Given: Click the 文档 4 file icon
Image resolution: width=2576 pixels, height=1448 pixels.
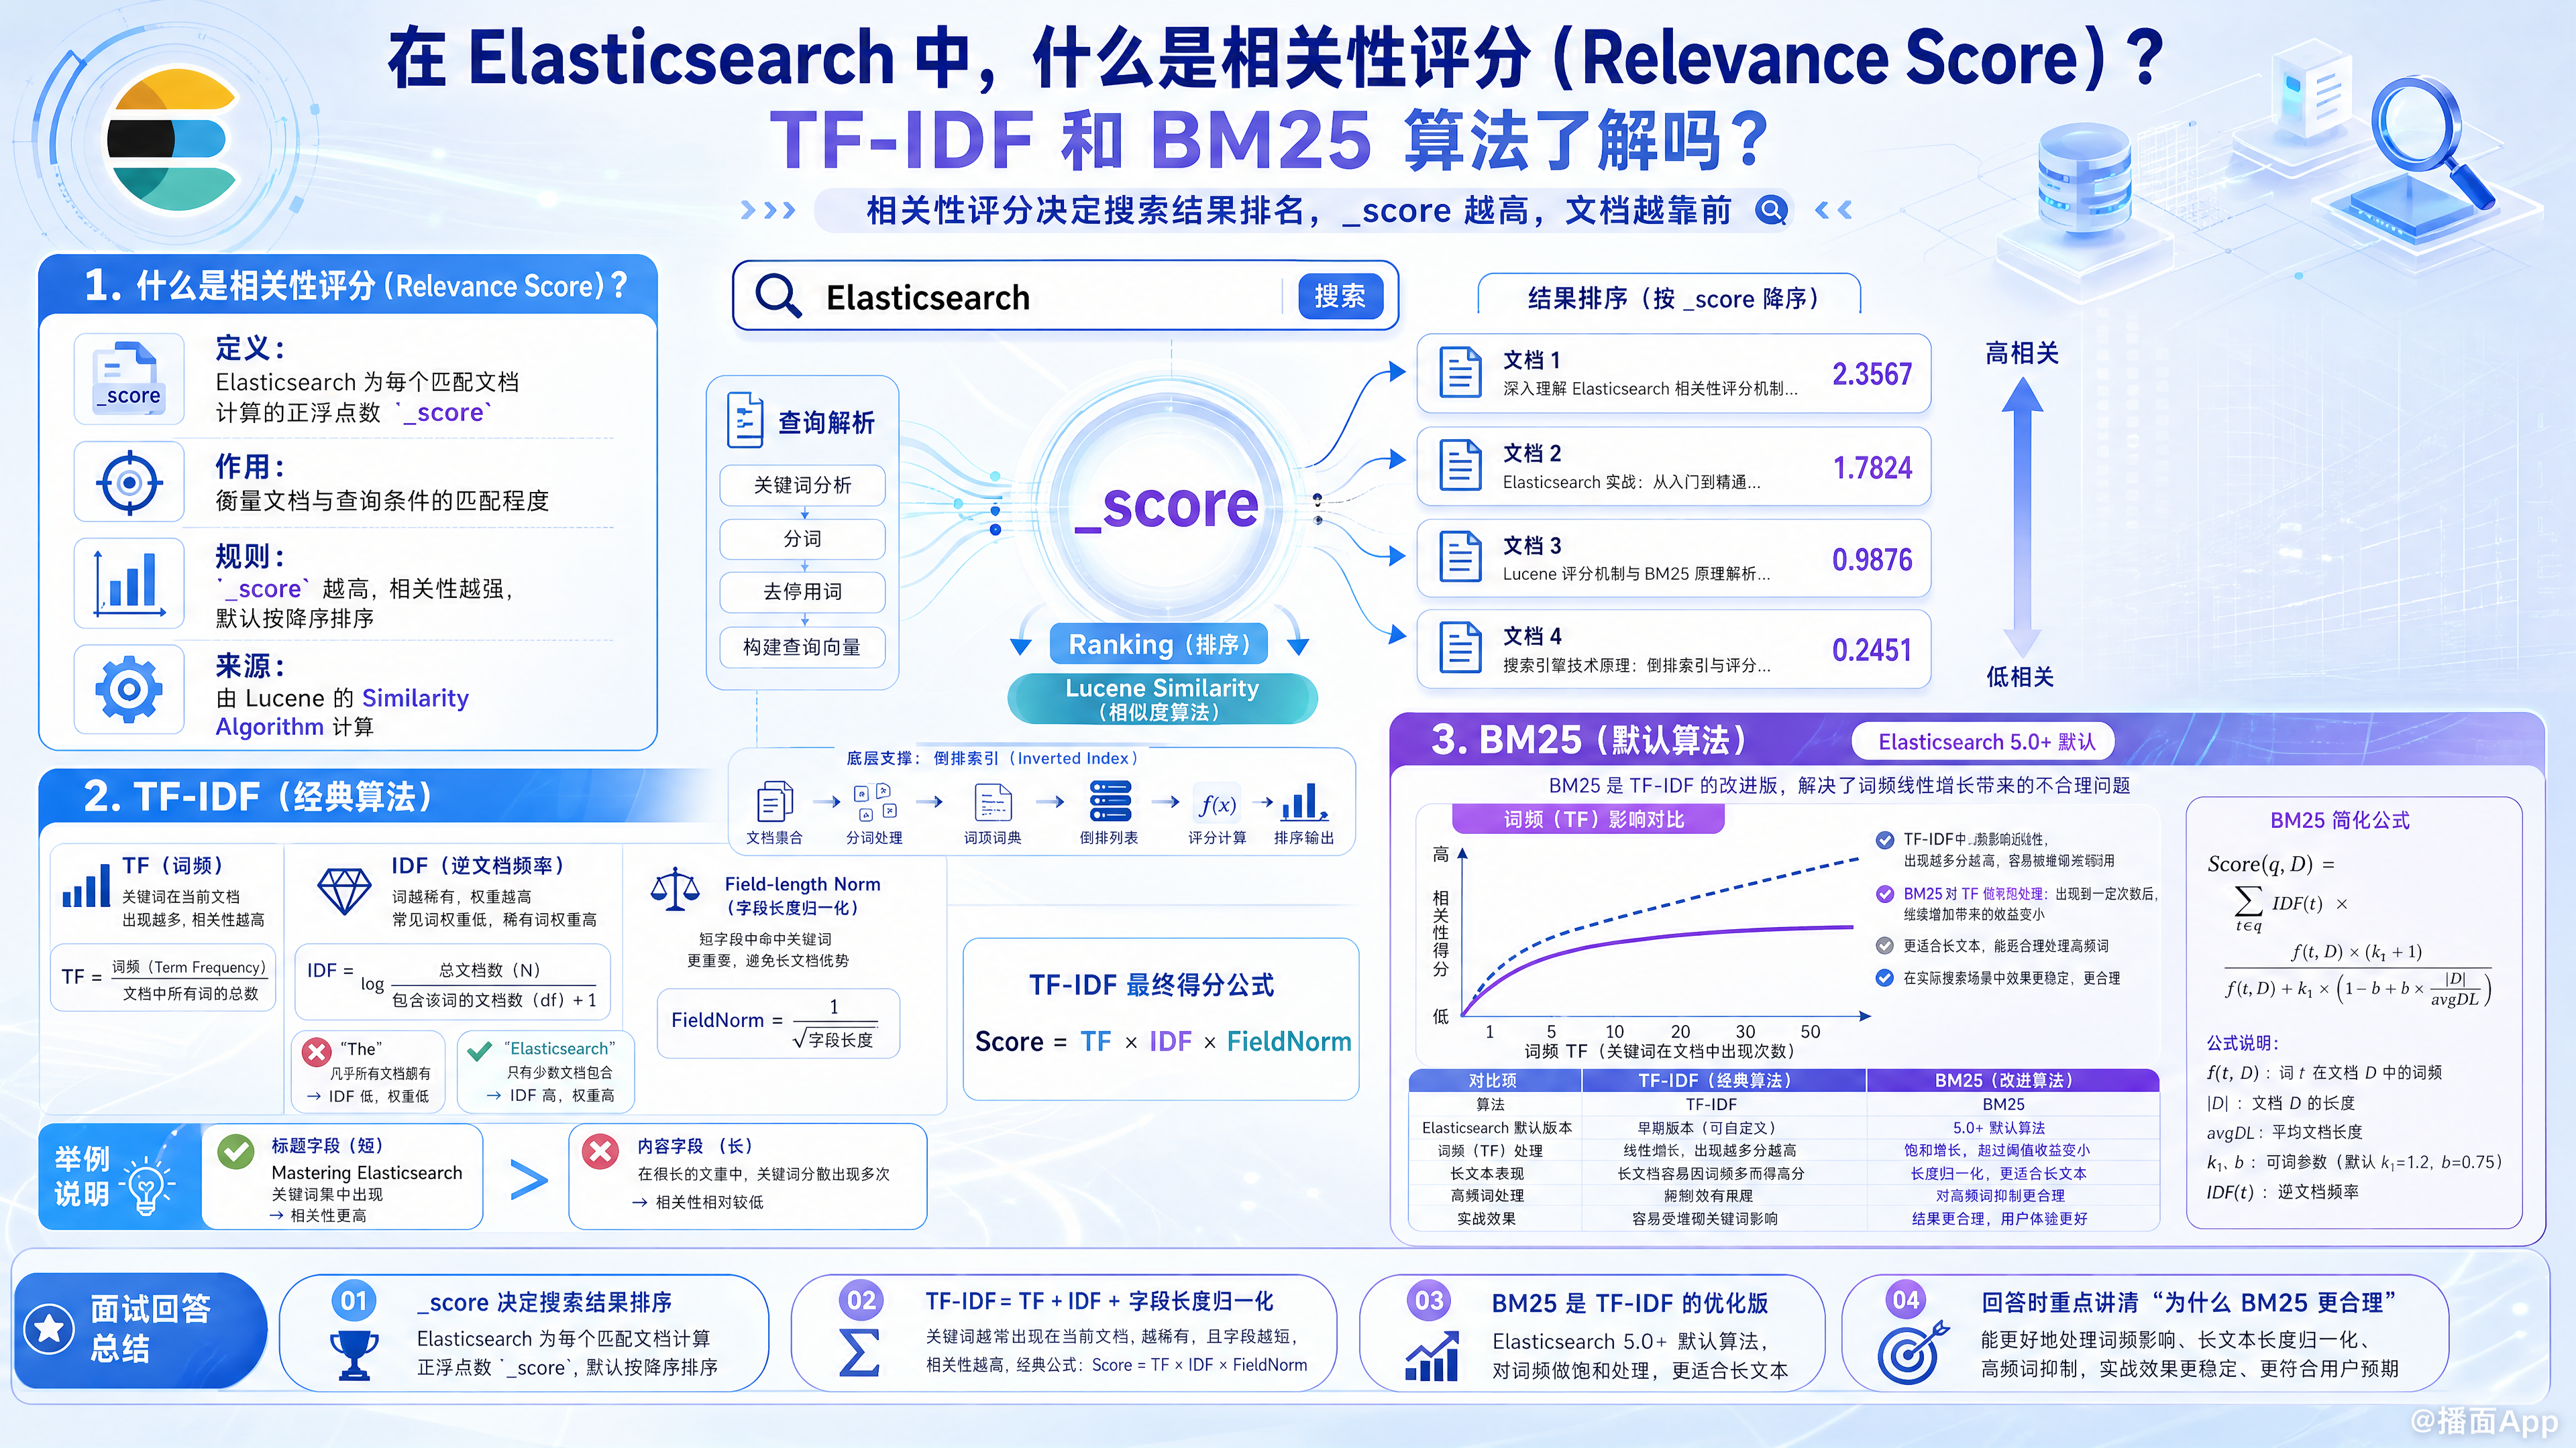Looking at the screenshot, I should [x=1460, y=648].
